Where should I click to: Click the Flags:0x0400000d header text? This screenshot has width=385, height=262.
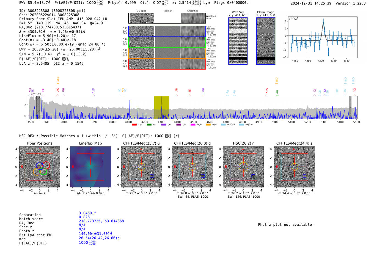tap(231, 3)
